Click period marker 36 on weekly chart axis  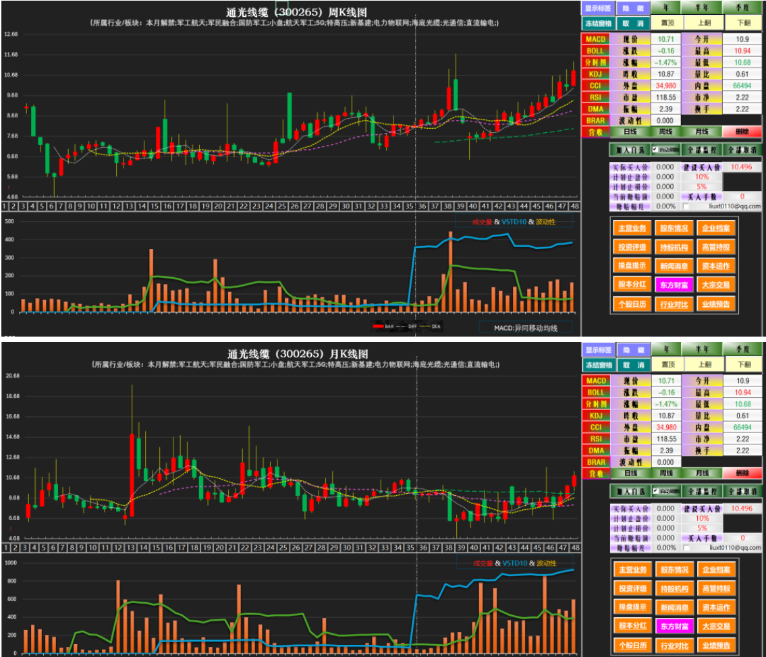click(422, 206)
